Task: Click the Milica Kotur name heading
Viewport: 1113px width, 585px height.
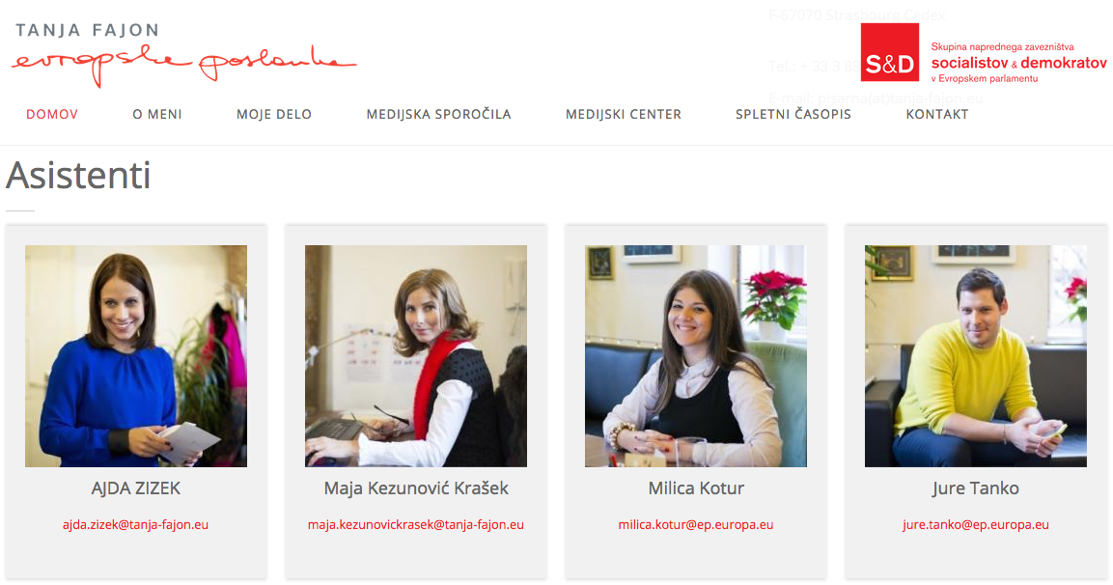Action: tap(696, 488)
